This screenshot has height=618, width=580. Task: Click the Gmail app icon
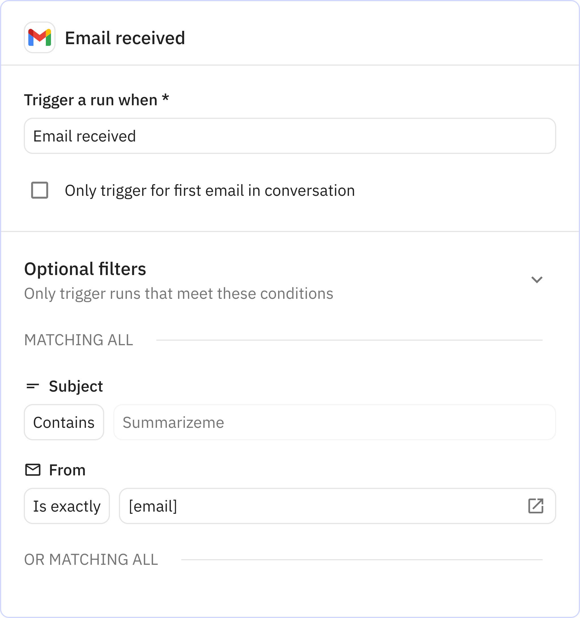point(40,38)
